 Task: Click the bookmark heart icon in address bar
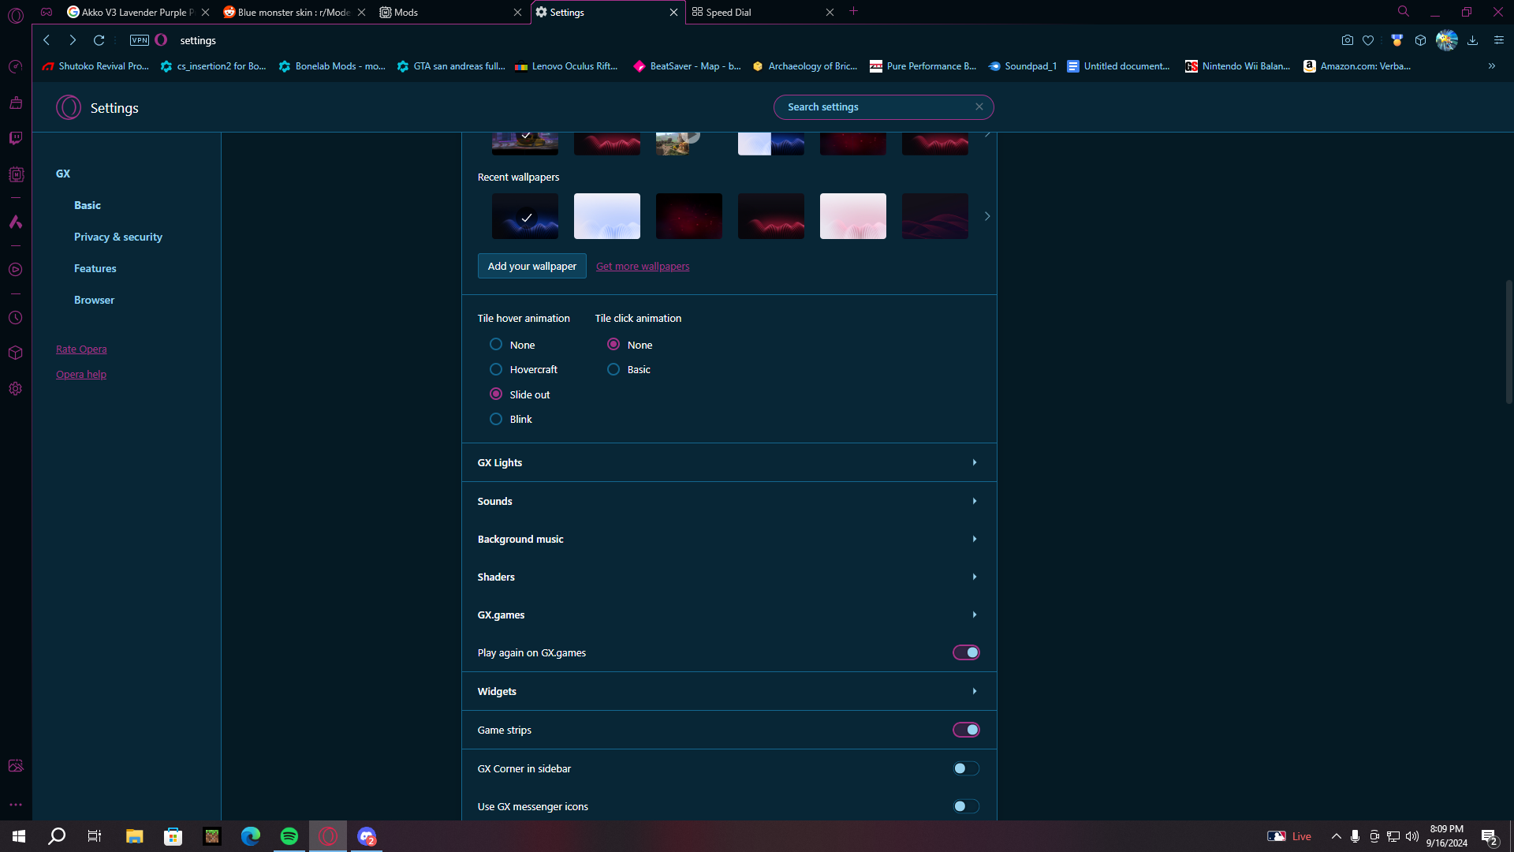point(1368,40)
